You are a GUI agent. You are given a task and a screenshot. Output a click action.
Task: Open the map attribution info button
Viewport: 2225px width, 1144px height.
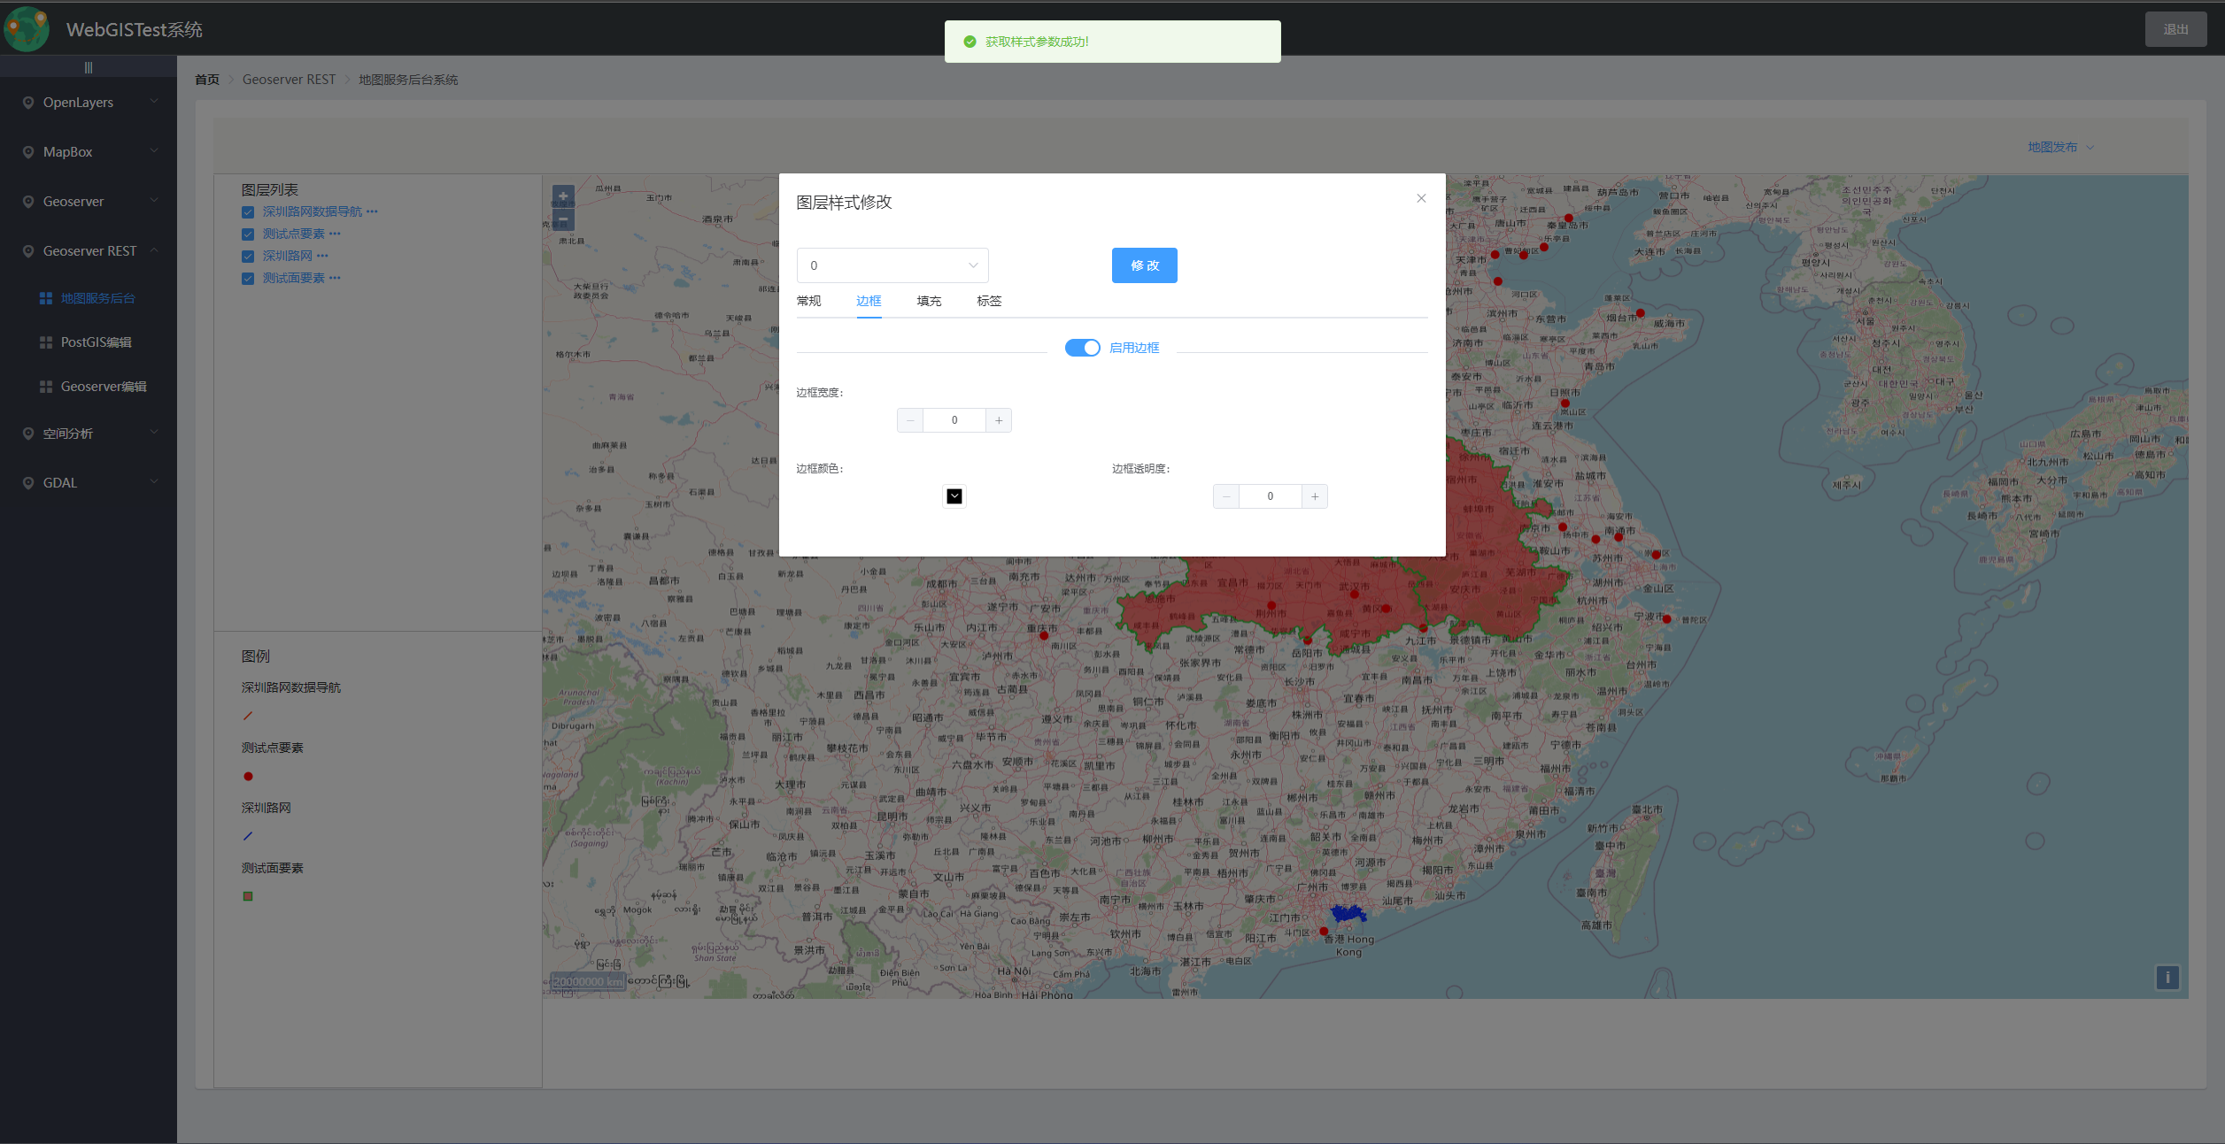click(2167, 978)
